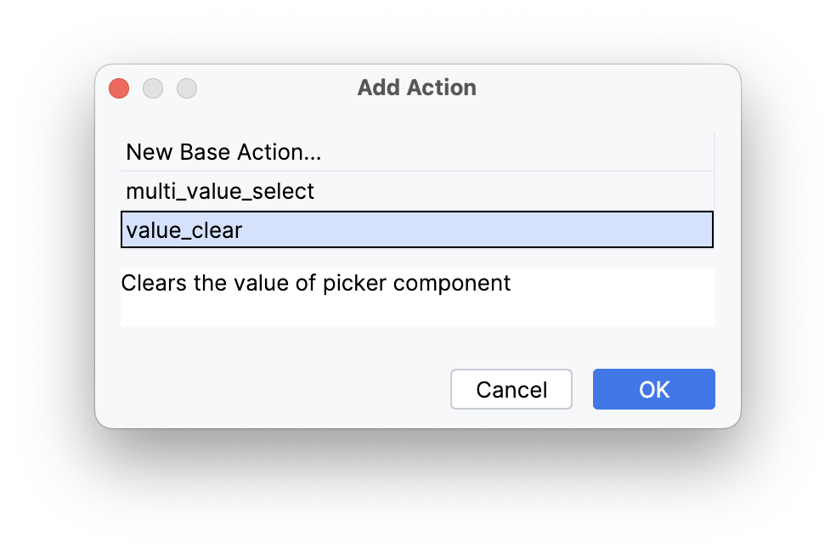Dismiss the dialog with Cancel
Image resolution: width=836 pixels, height=554 pixels.
click(511, 388)
